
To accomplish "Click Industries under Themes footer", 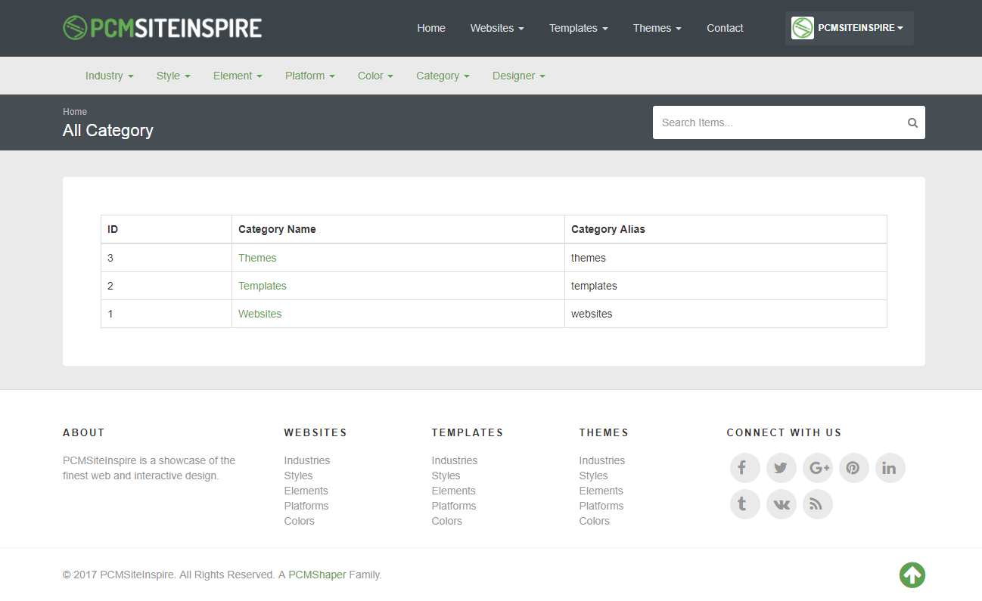I will point(602,460).
